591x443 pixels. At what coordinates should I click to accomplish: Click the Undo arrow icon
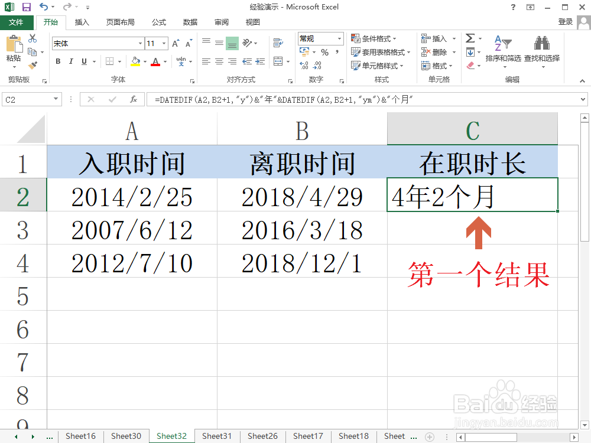(44, 6)
